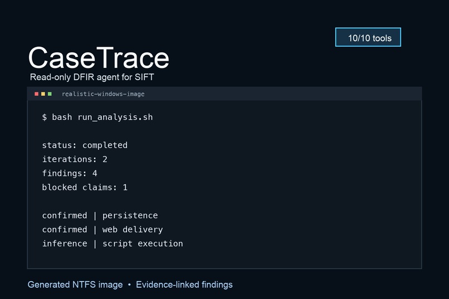Click the 'confirmed | web delivery' row
This screenshot has width=449, height=299.
[x=103, y=229]
